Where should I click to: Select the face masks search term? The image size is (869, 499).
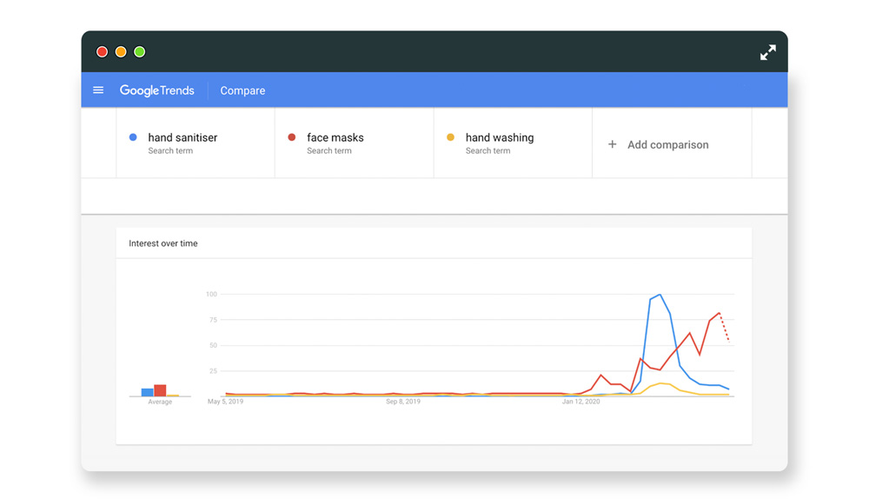click(x=335, y=137)
